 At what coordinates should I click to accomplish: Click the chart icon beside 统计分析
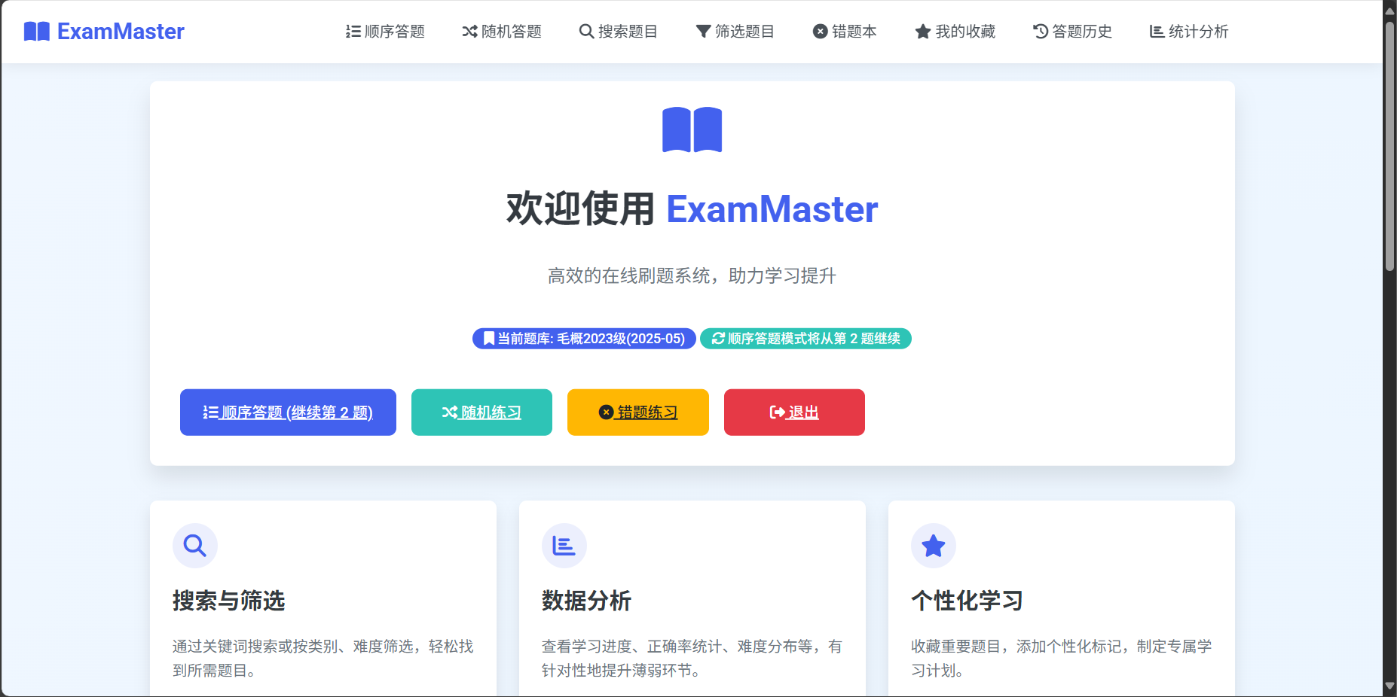[x=1157, y=32]
